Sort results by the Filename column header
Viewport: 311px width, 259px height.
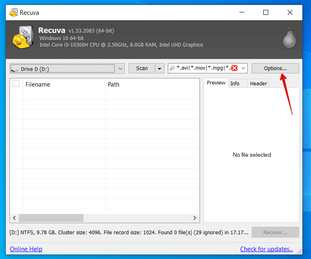(x=62, y=85)
